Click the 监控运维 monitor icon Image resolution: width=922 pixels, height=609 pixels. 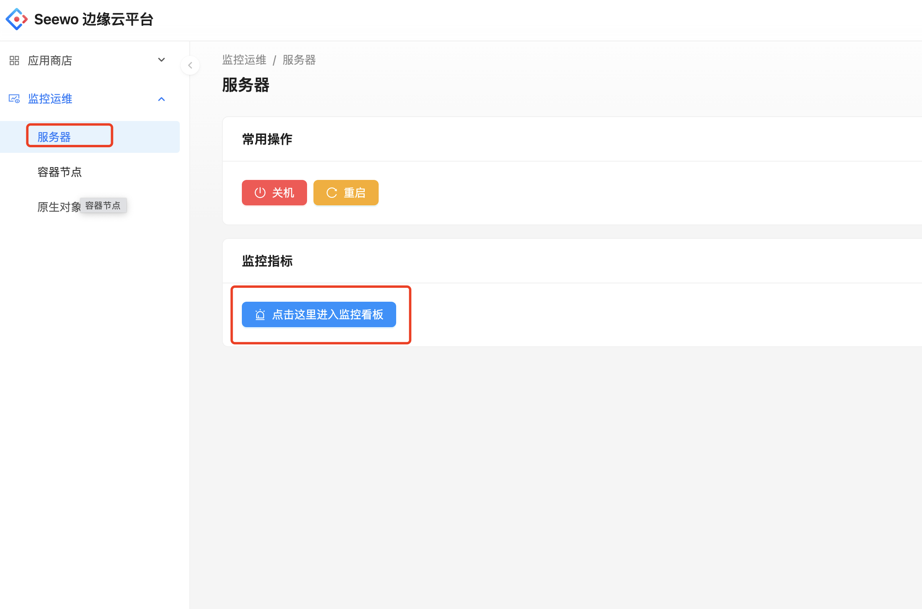click(x=14, y=99)
